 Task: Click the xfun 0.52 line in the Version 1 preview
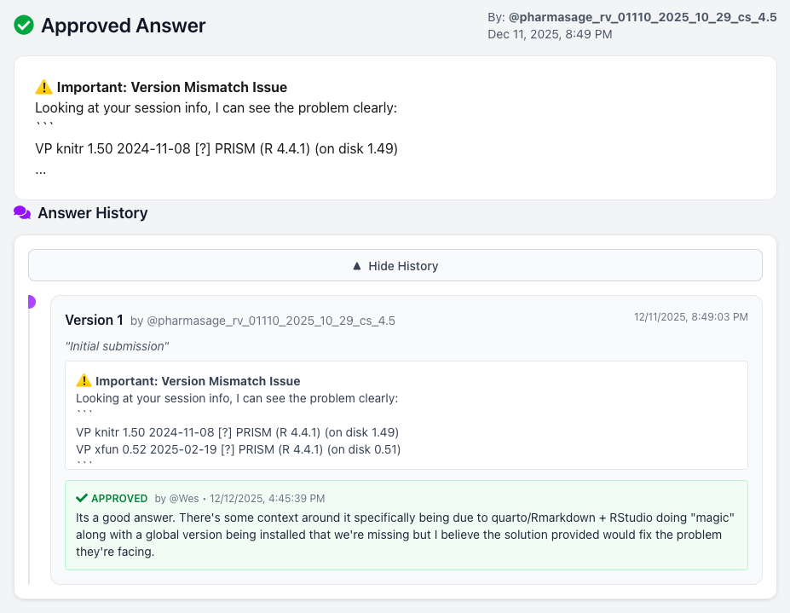tap(238, 449)
